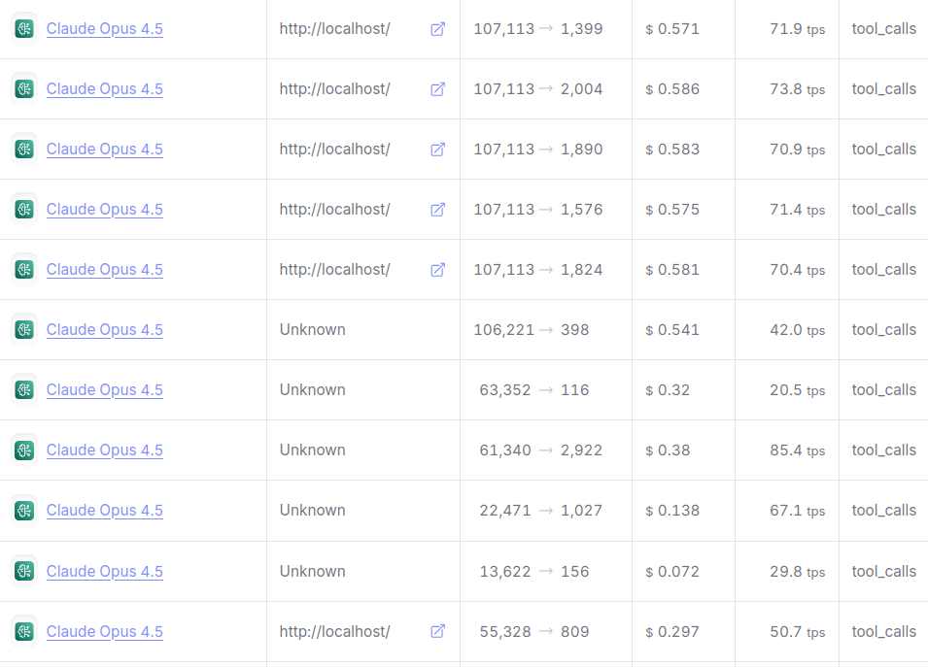
Task: Click the speed value 29.8 tps
Action: tap(797, 572)
